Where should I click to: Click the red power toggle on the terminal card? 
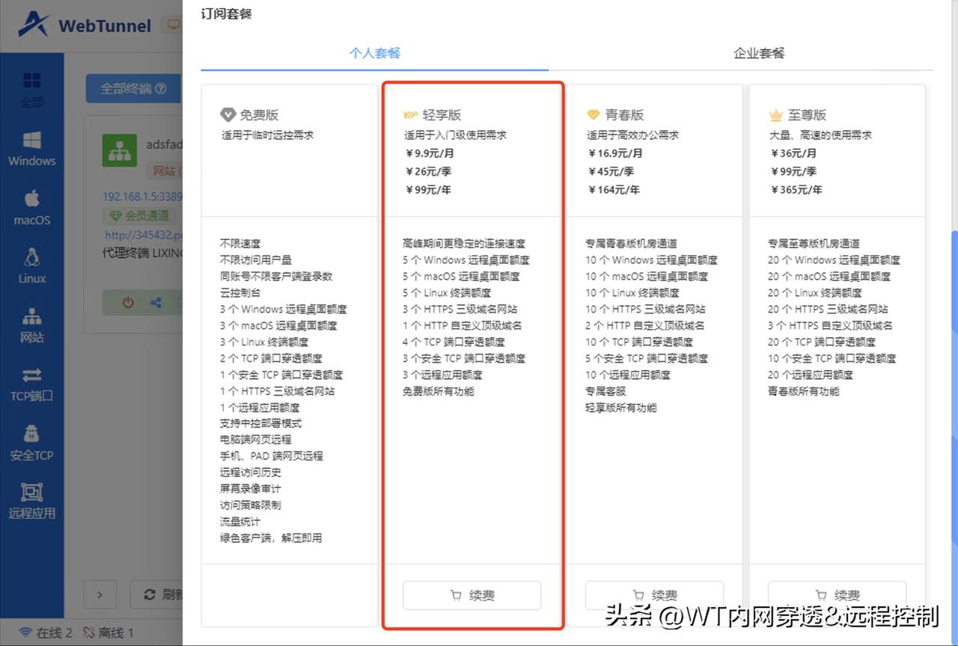128,301
